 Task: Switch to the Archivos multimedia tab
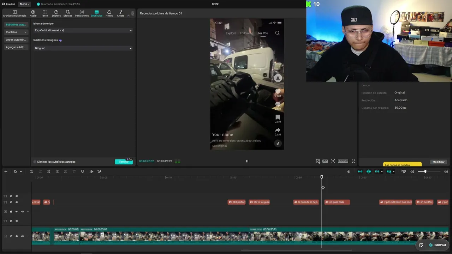point(15,13)
